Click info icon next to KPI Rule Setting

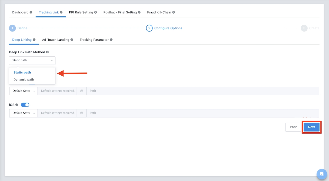point(96,12)
